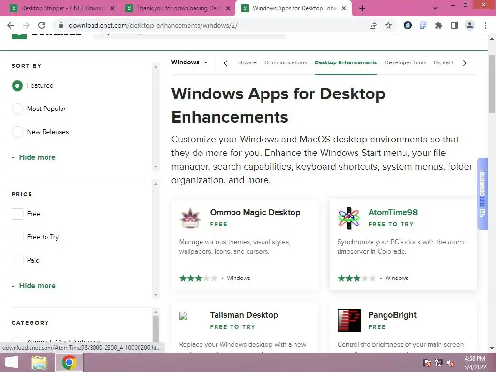Viewport: 496px width, 372px height.
Task: Open Chrome three-dot menu
Action: pyautogui.click(x=485, y=25)
